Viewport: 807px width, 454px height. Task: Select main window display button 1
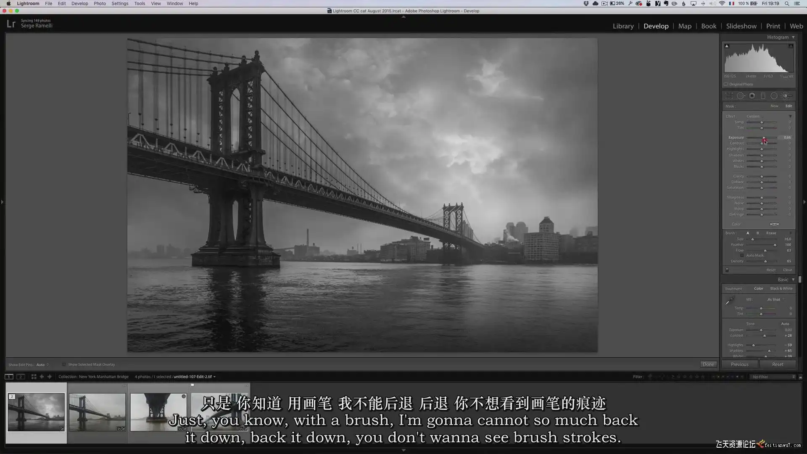coord(9,377)
